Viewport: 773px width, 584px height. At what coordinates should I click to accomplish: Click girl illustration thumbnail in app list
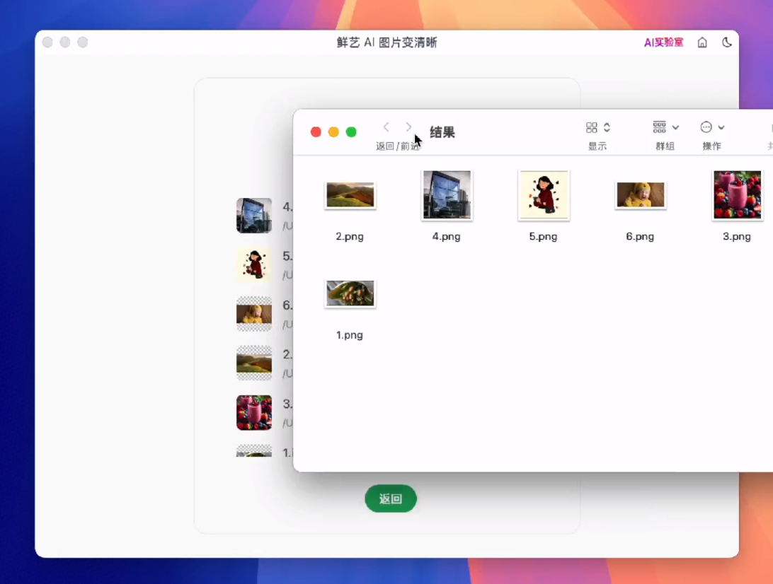click(x=254, y=265)
